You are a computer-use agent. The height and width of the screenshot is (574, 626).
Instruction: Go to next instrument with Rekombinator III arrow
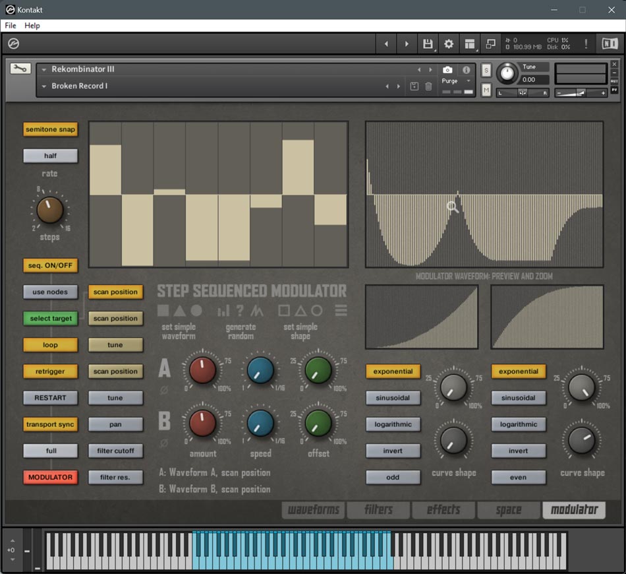(x=430, y=69)
